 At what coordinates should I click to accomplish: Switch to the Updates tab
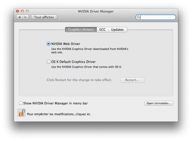click(x=117, y=30)
